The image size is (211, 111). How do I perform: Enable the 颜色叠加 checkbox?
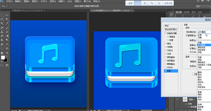166,57
